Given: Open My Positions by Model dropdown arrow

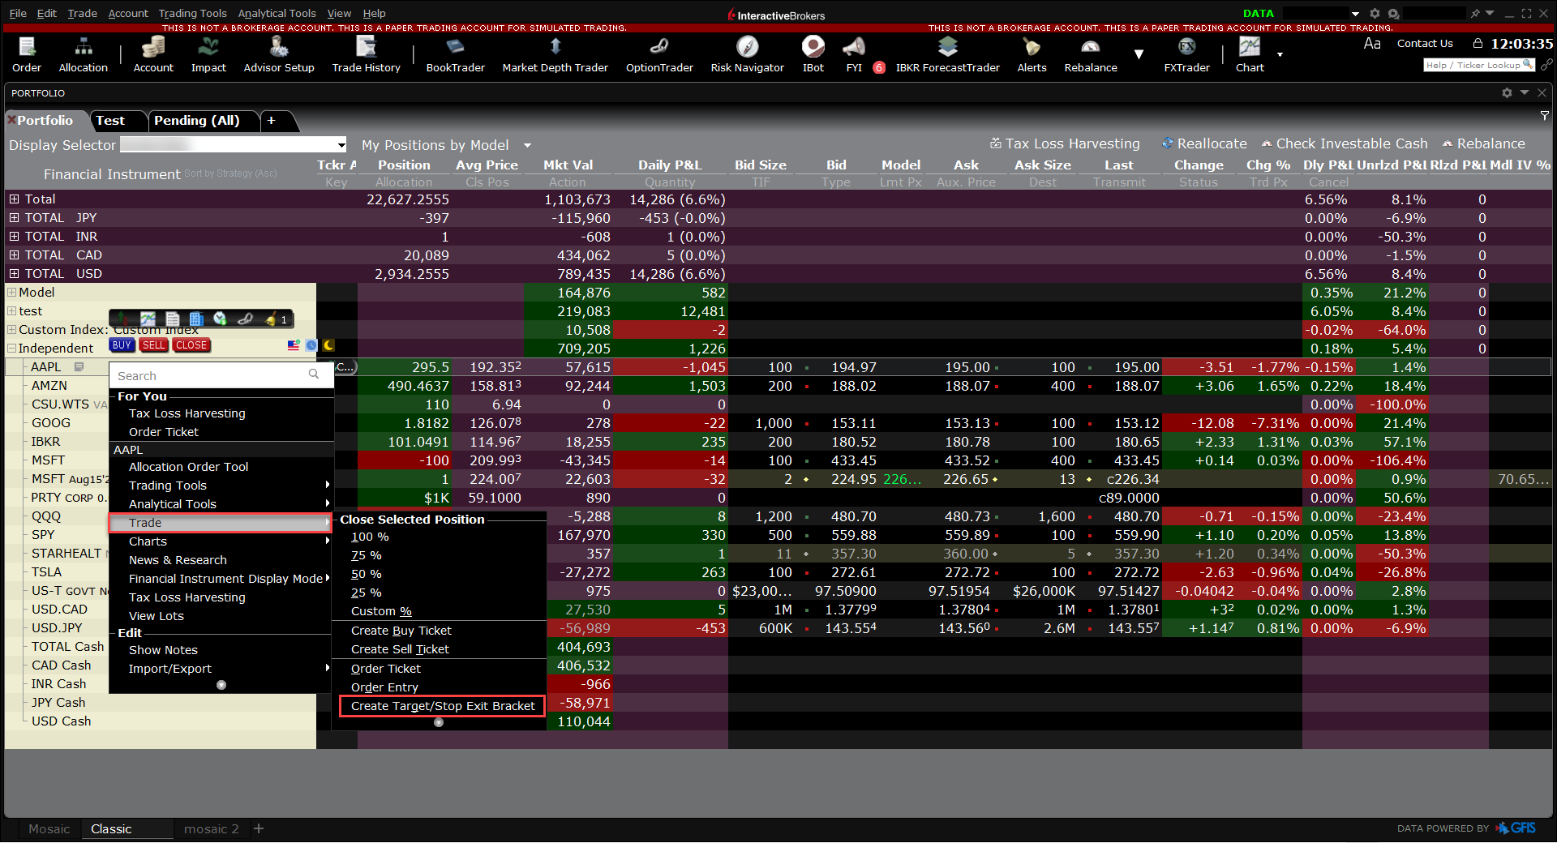Looking at the screenshot, I should (x=527, y=145).
